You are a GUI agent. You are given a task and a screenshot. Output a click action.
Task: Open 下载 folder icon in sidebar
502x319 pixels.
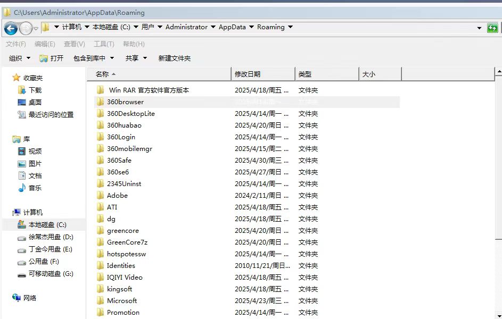click(21, 90)
